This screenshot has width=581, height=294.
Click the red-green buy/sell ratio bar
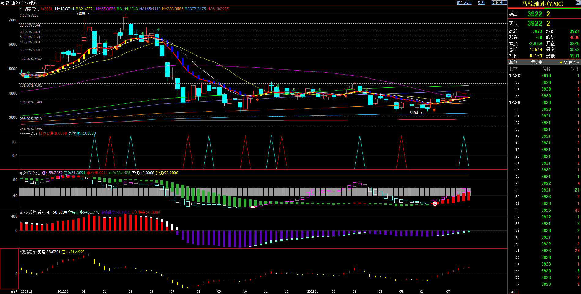point(544,8)
